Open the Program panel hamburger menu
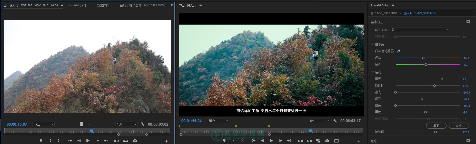 pos(201,5)
